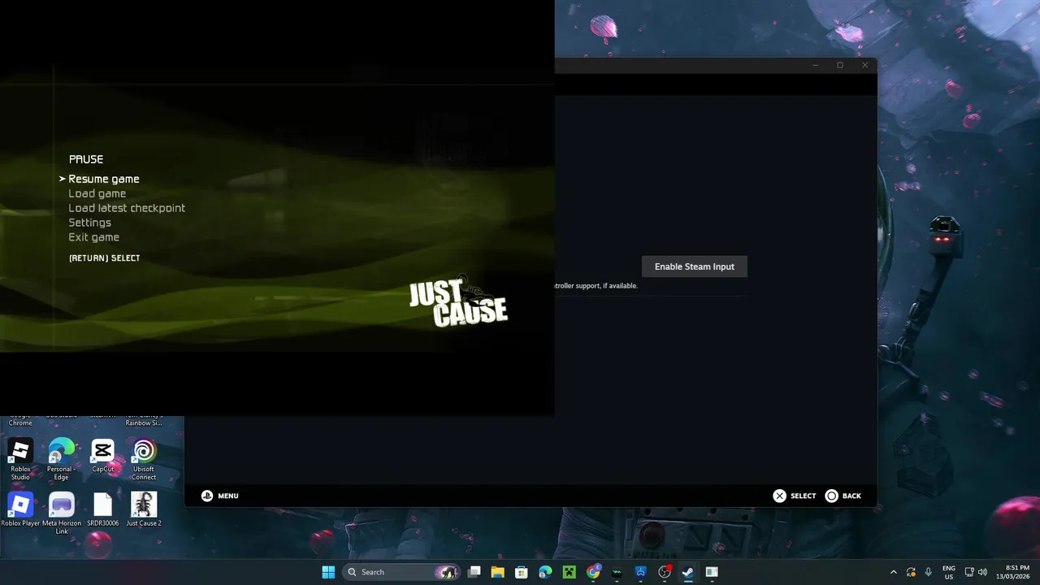
Task: Click the cross SELECT prompt in Steam
Action: [795, 496]
